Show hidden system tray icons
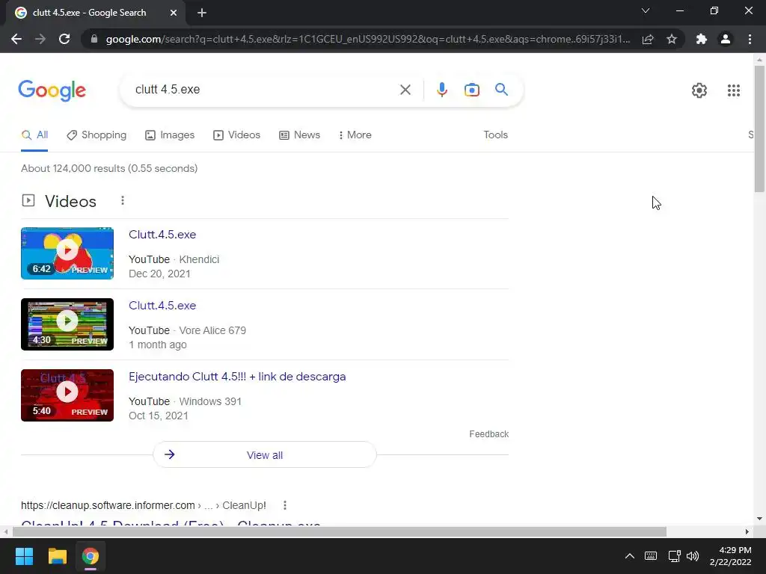 click(630, 556)
